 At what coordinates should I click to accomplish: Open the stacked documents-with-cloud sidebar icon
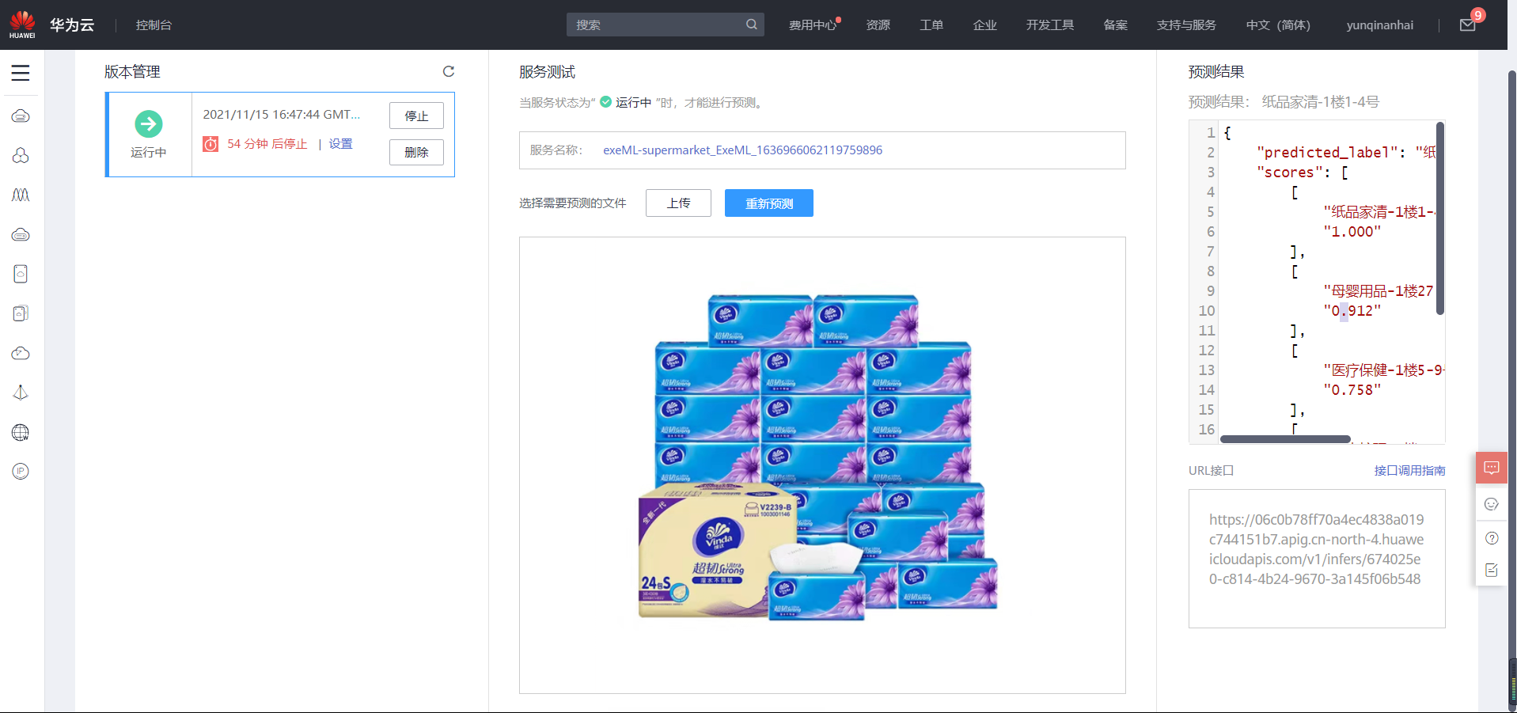click(21, 313)
